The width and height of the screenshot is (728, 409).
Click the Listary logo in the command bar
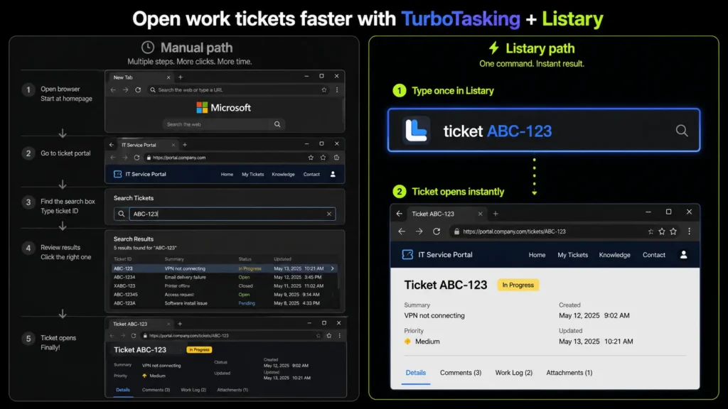(x=415, y=131)
